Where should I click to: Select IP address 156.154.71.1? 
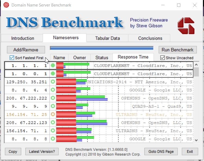pos(27,131)
